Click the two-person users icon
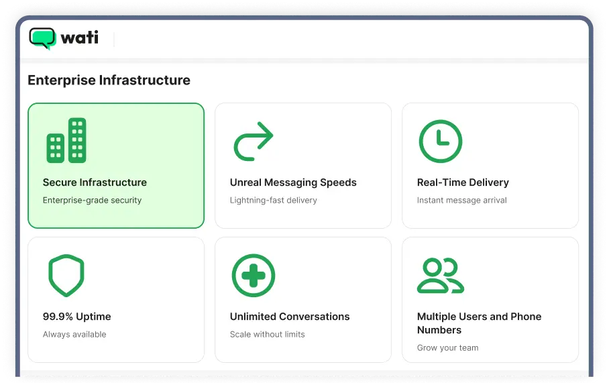 440,276
